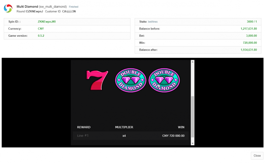Click the Game version value 0.5.2
Screen dimensions: 265x163
tap(41, 36)
